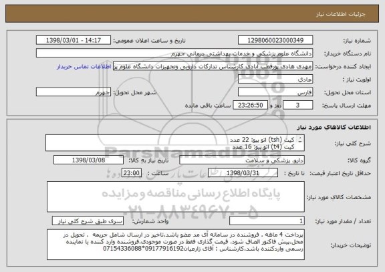The image size is (385, 272).
Task: Click the label نام دستگاه خریدار
Action: (348, 53)
